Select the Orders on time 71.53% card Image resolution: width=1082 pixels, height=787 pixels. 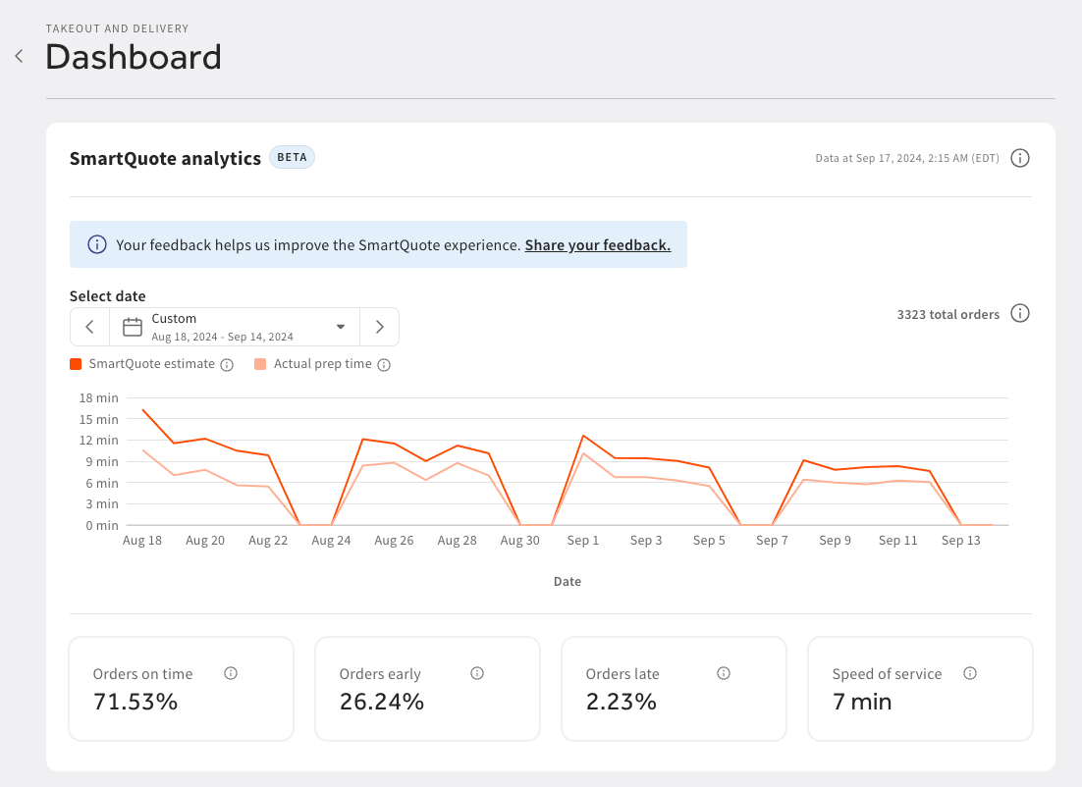pos(181,689)
